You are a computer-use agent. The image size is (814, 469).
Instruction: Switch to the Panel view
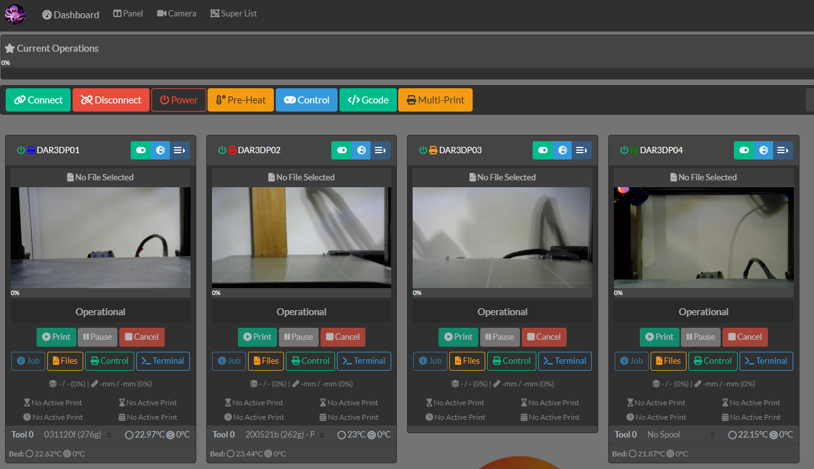(x=128, y=13)
